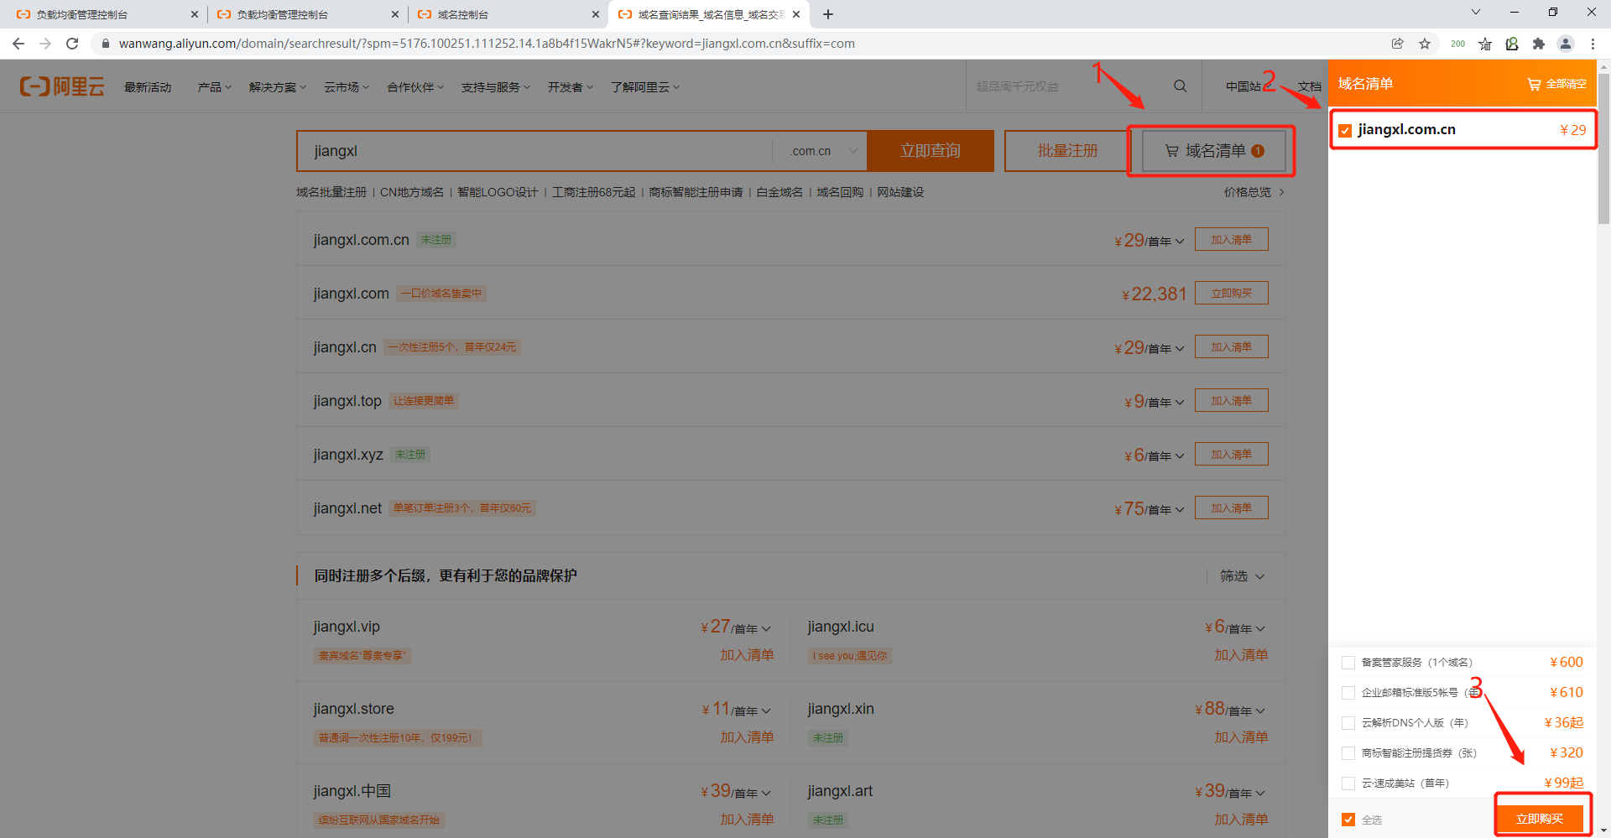Open the 筛选 filter dropdown
The image size is (1611, 838).
point(1242,576)
